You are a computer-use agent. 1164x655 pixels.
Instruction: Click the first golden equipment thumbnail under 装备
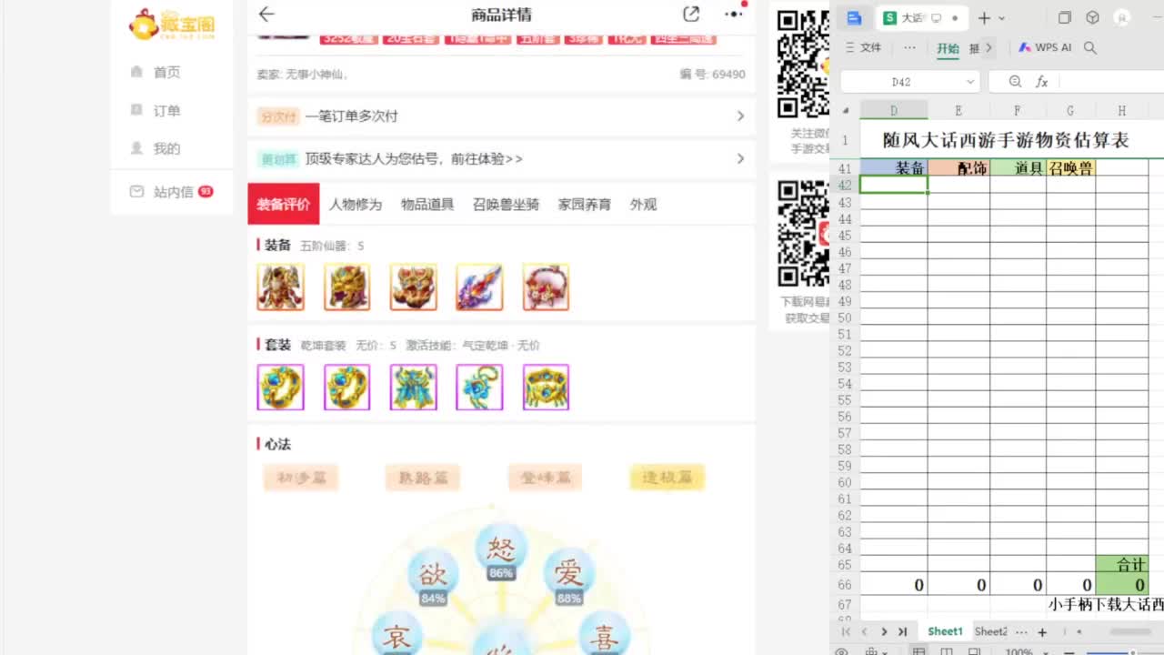tap(280, 286)
